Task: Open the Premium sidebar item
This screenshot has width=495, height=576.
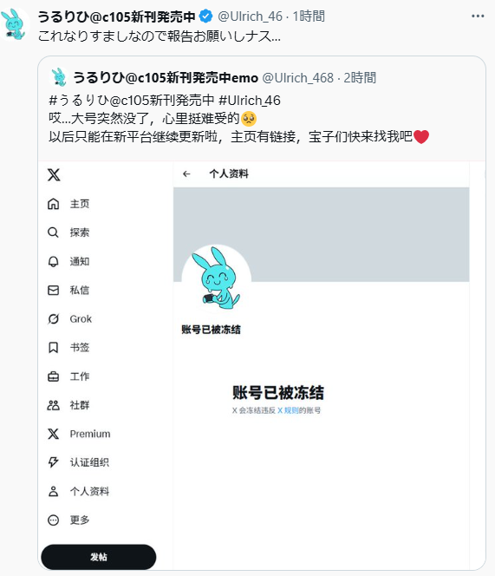Action: point(79,434)
